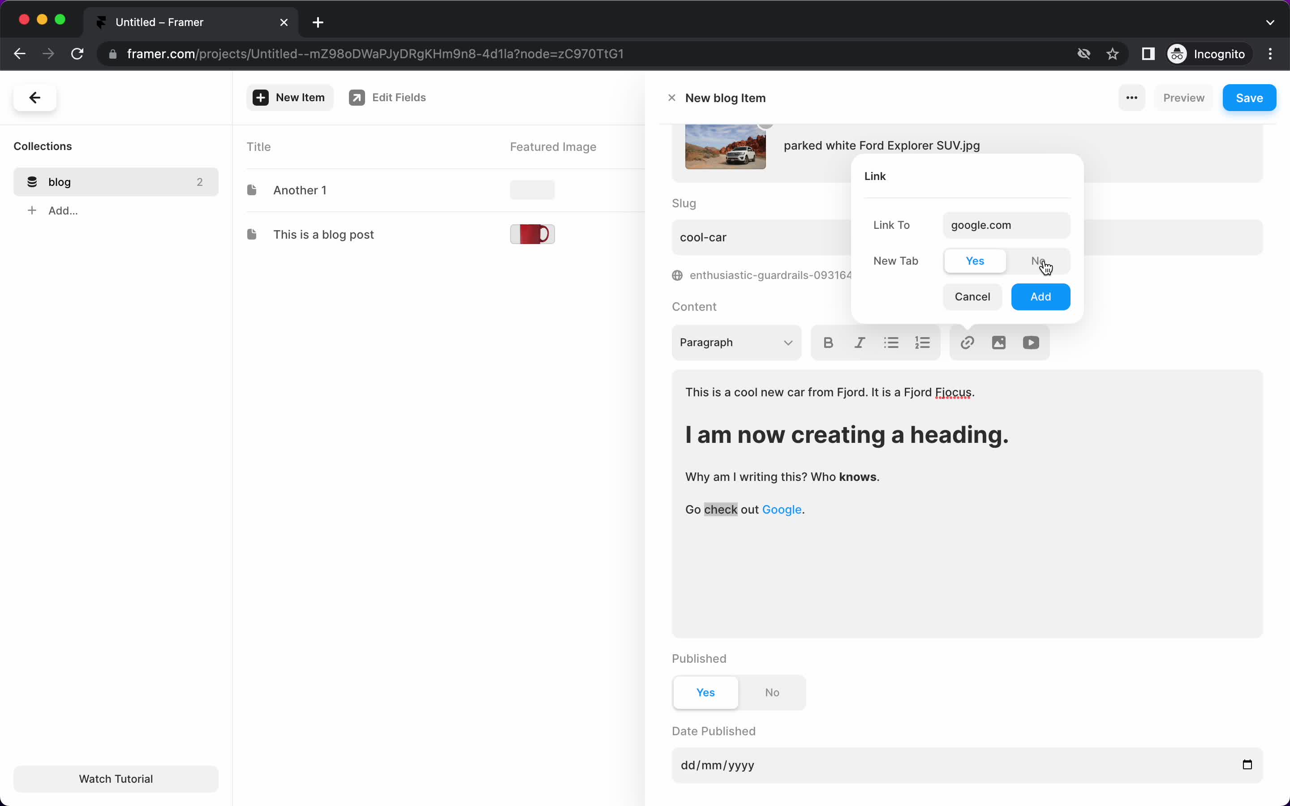Click the empty featured image of Another 1
This screenshot has width=1290, height=806.
(x=532, y=190)
